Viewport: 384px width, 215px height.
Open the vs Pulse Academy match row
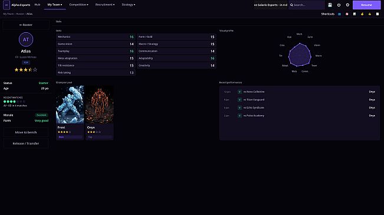(299, 116)
